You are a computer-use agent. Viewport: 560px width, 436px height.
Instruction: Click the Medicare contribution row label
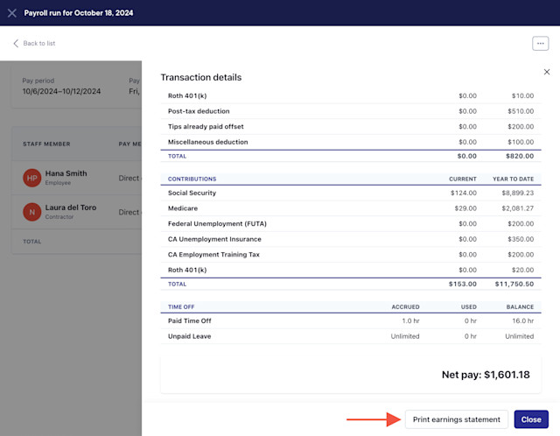tap(183, 208)
